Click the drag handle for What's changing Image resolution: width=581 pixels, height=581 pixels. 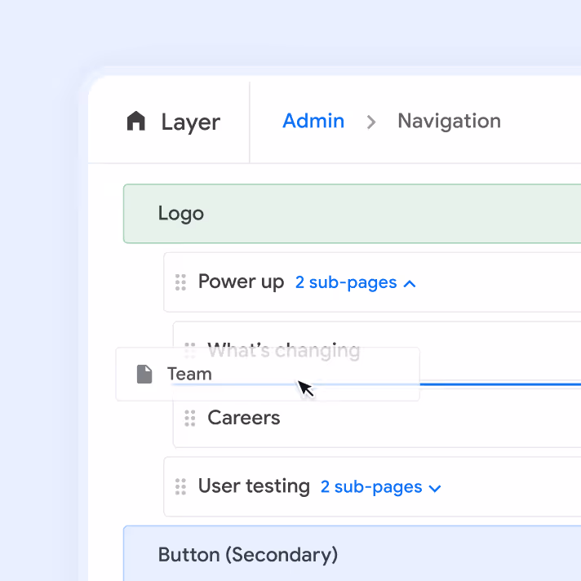[189, 350]
